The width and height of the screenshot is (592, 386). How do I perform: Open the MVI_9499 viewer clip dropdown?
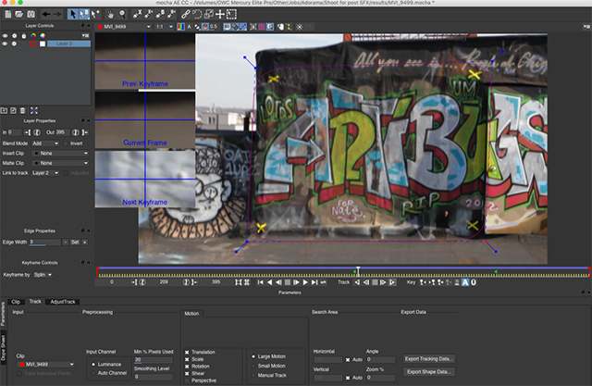(125, 27)
